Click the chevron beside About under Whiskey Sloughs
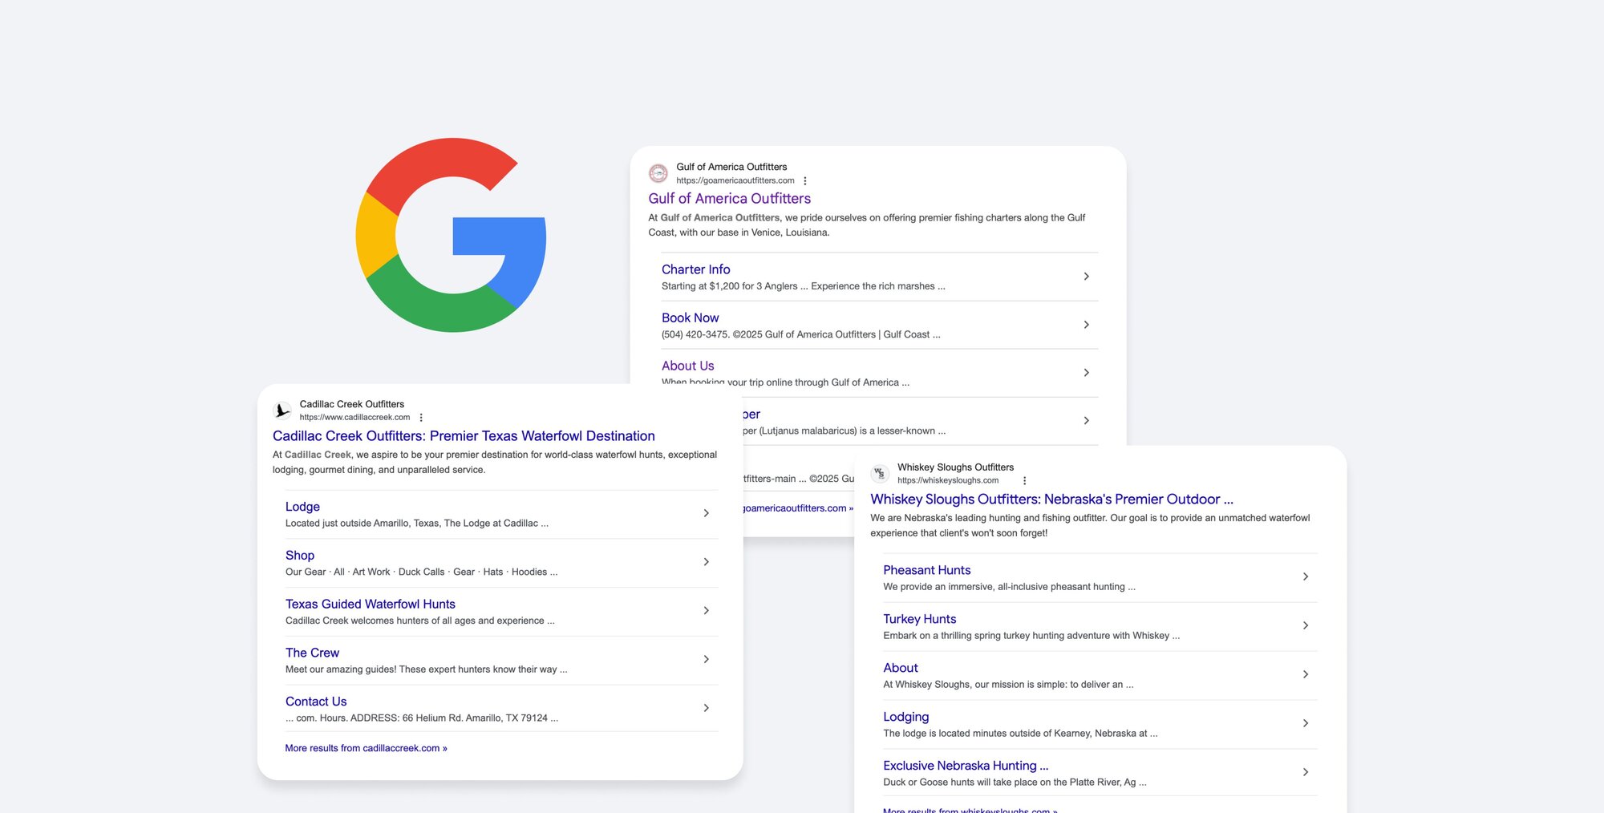1604x813 pixels. click(1306, 674)
